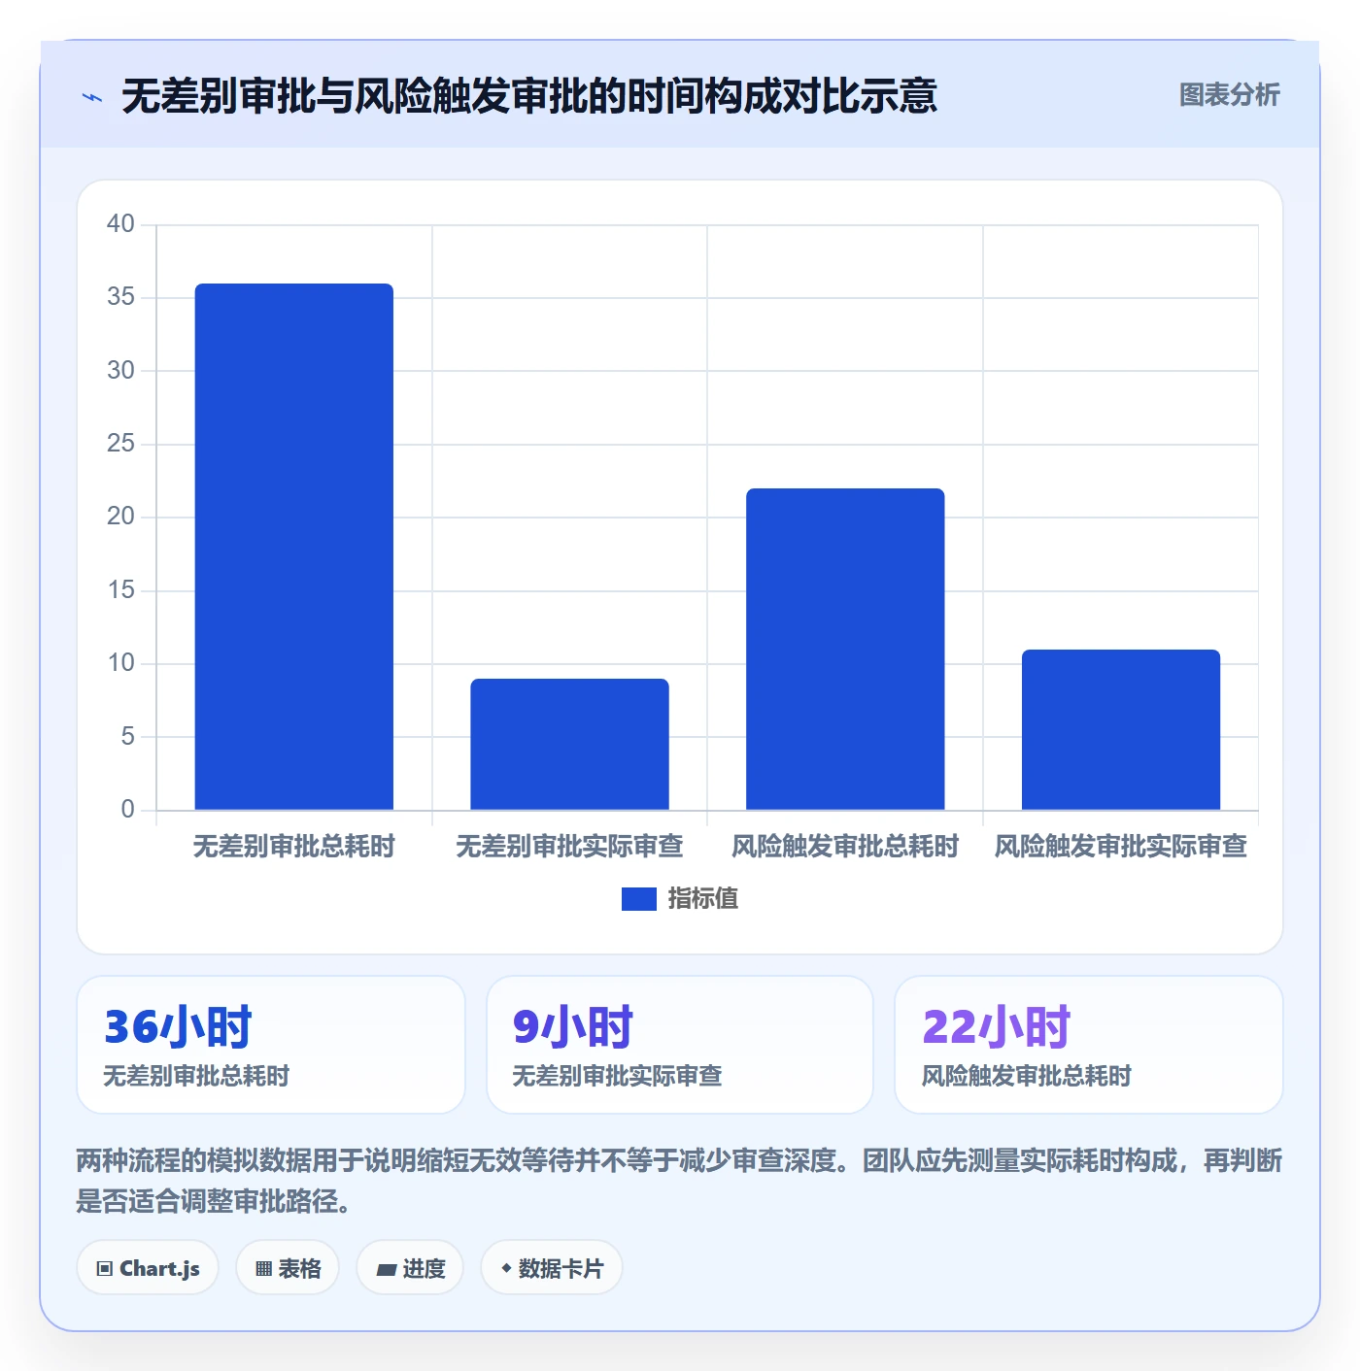Click the y-axis value 35
Image resolution: width=1360 pixels, height=1371 pixels.
tap(120, 297)
